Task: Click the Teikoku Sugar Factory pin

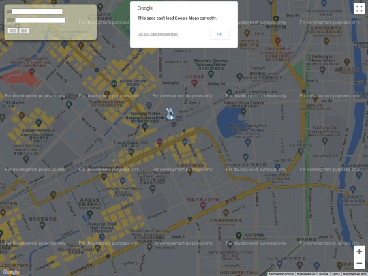Action: 243,112
